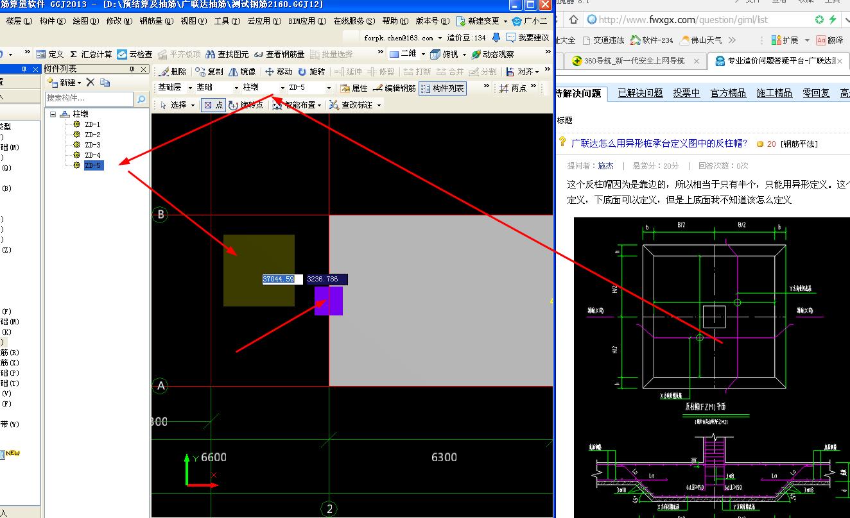Activate 旋转点 (rotate point) drawing mode
The width and height of the screenshot is (850, 518).
coord(247,104)
